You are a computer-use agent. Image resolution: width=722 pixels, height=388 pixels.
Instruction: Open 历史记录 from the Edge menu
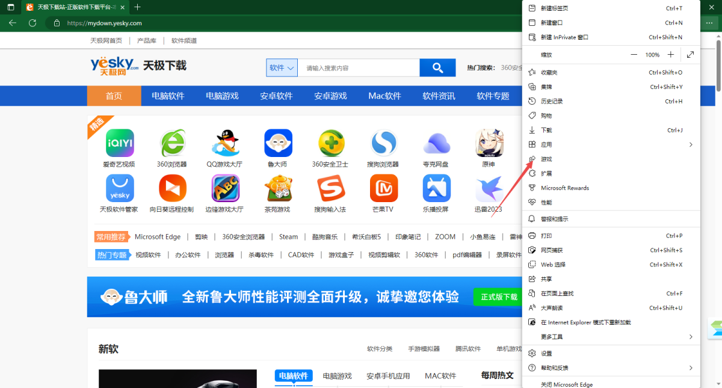pyautogui.click(x=554, y=100)
